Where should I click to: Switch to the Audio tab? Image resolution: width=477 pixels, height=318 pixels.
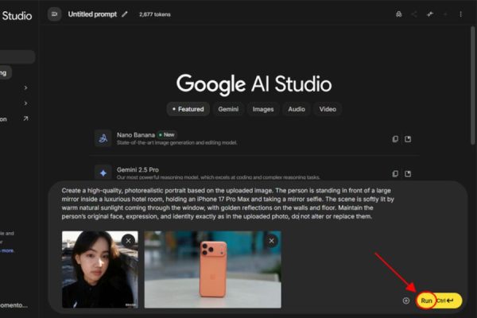tap(296, 109)
